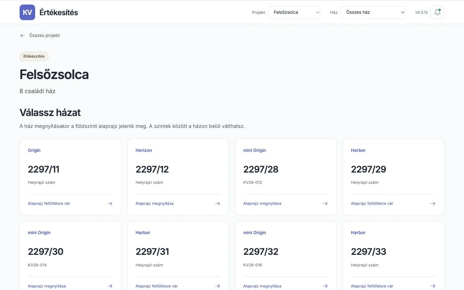Click Alaprajz feltöltésre vár on card 2297/29

(372, 203)
